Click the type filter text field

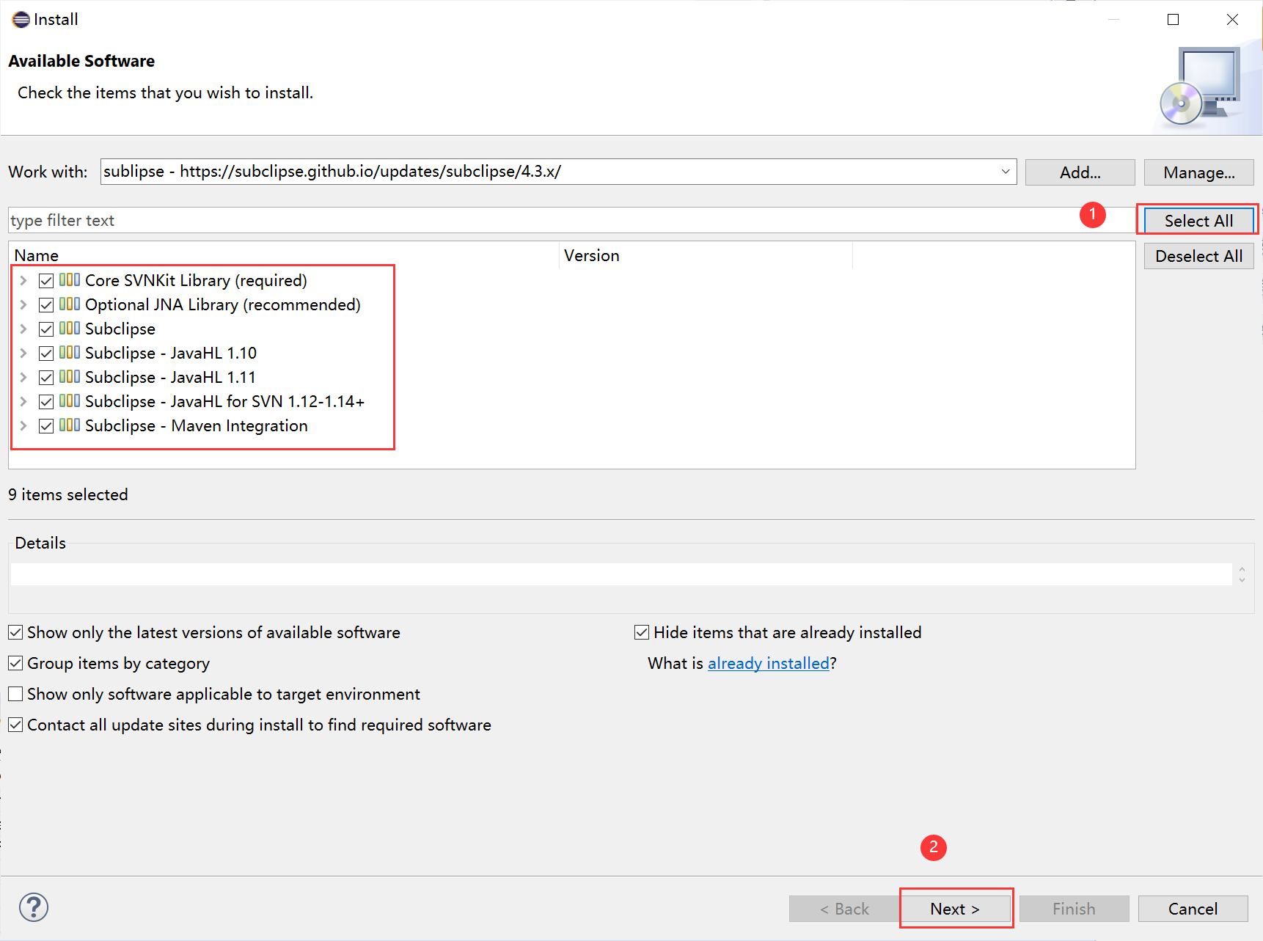pos(572,220)
